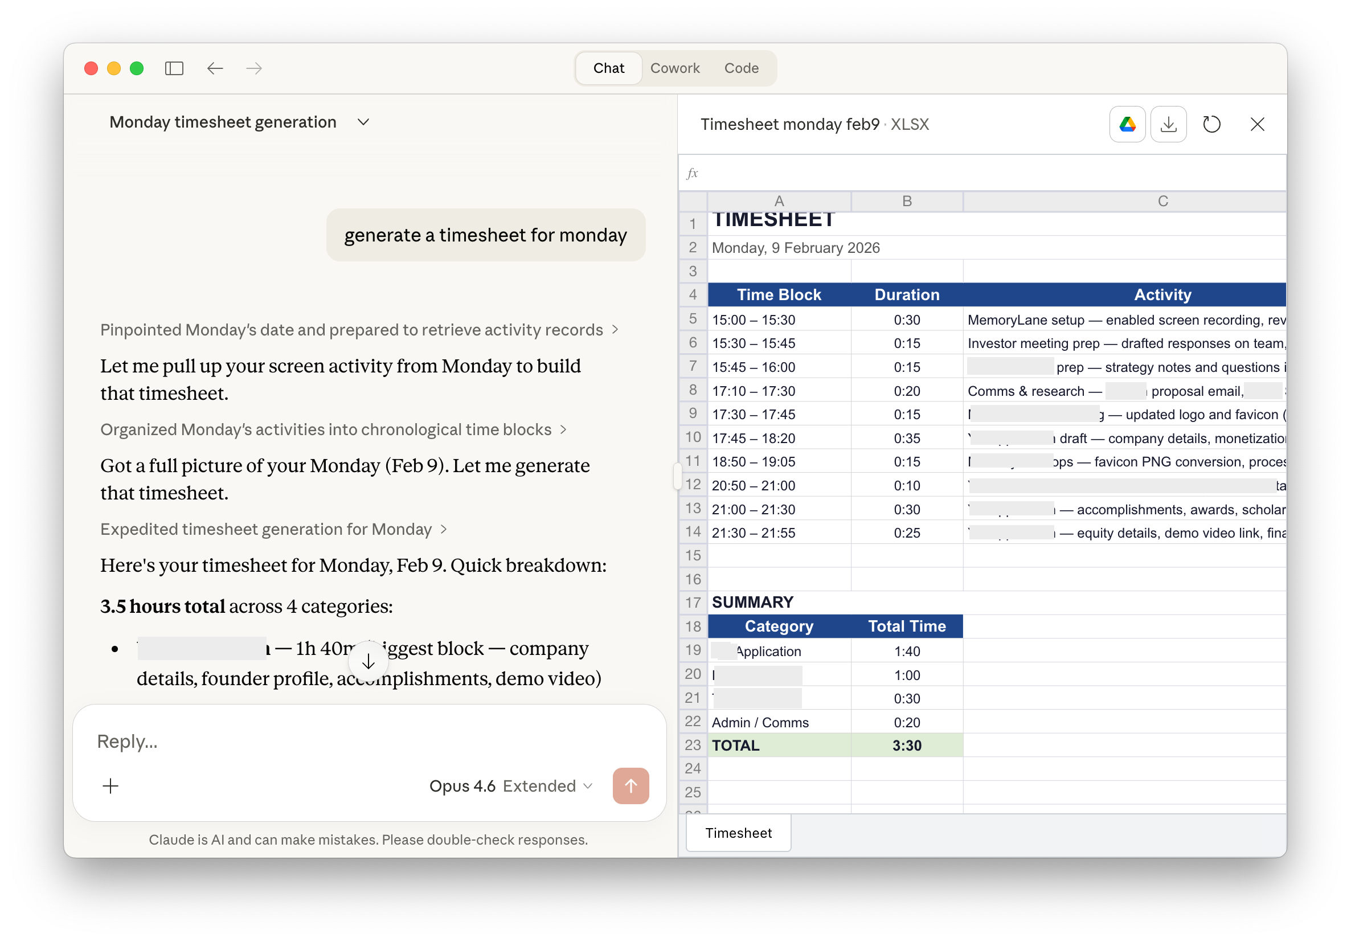This screenshot has width=1351, height=942.
Task: Send the reply with the arrow button
Action: (630, 785)
